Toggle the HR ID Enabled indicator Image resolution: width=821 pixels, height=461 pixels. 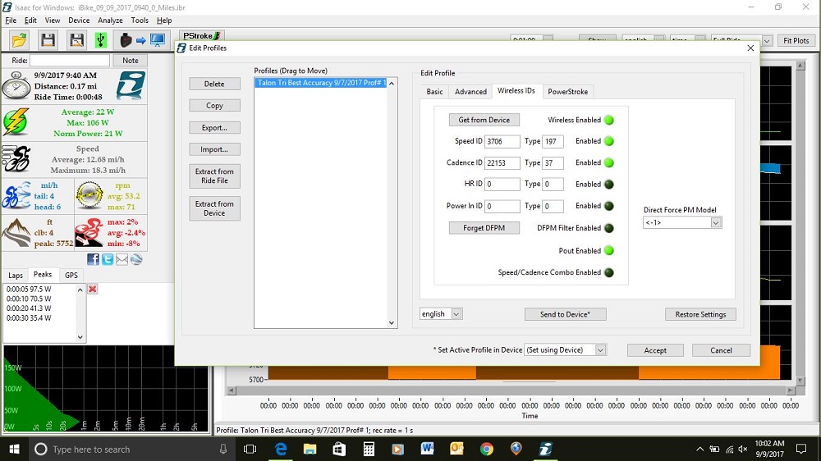[609, 185]
